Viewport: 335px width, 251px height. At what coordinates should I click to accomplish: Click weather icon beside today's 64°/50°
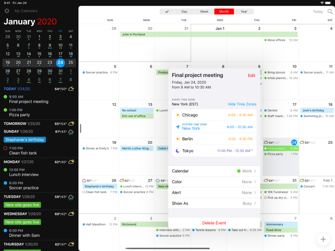[71, 89]
